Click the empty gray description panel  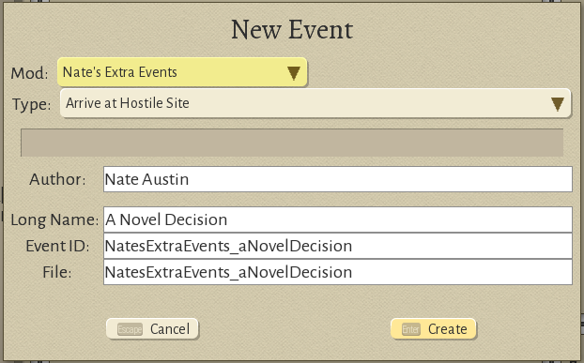tap(292, 143)
